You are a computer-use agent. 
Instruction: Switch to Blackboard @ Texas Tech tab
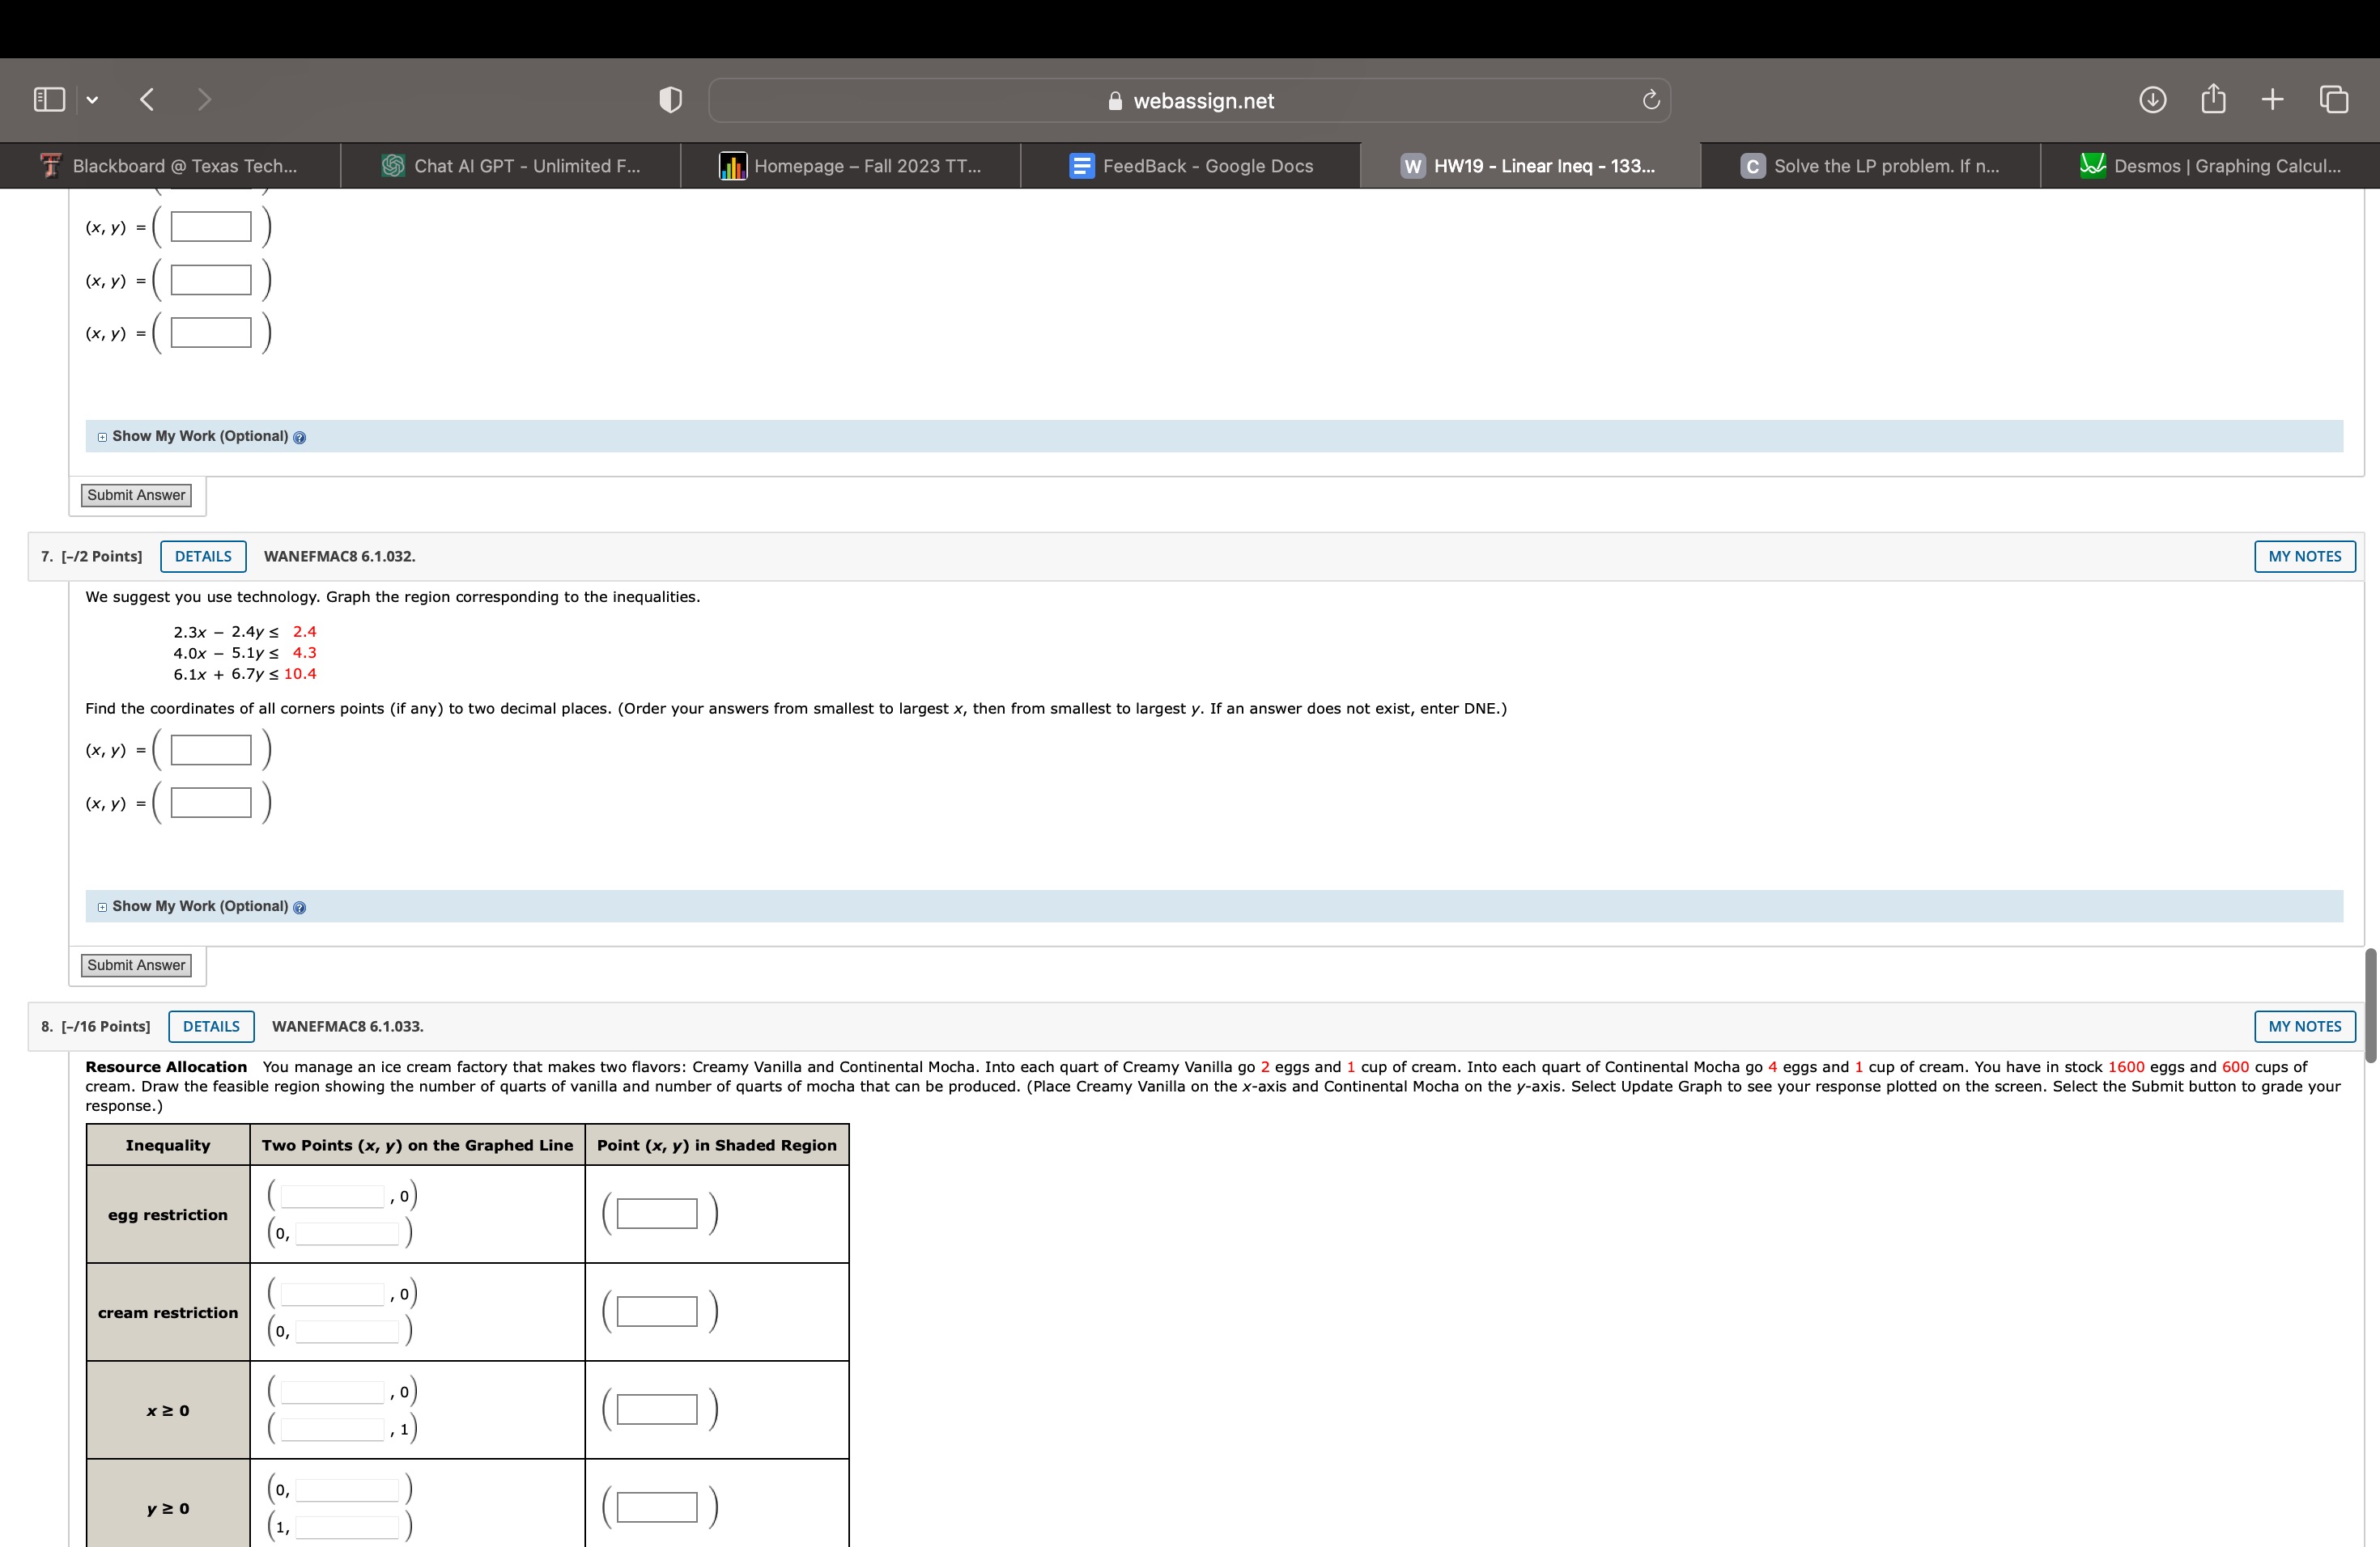pos(170,166)
